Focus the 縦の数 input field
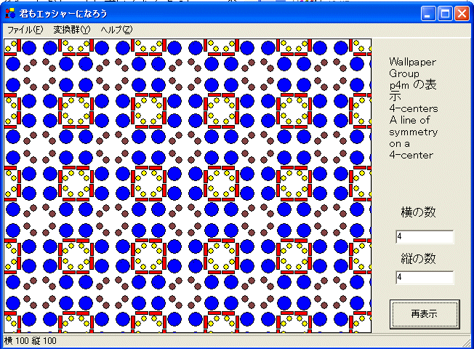 click(x=425, y=277)
